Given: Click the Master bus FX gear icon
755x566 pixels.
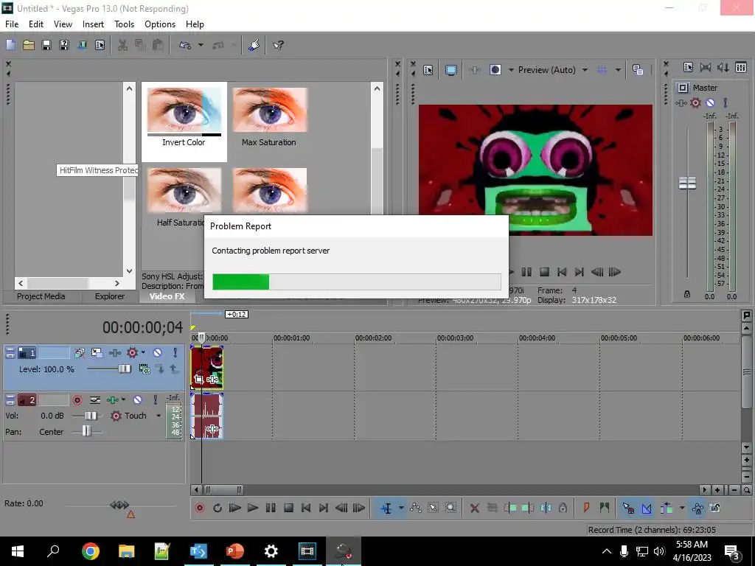Looking at the screenshot, I should tap(695, 102).
